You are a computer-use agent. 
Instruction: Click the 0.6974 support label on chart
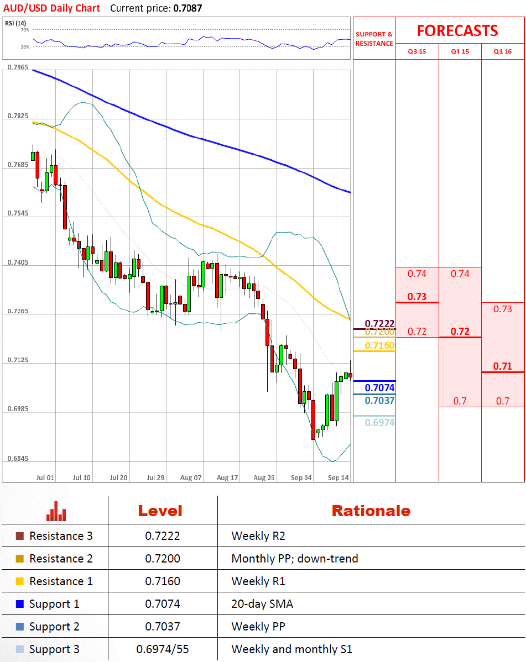tap(379, 422)
